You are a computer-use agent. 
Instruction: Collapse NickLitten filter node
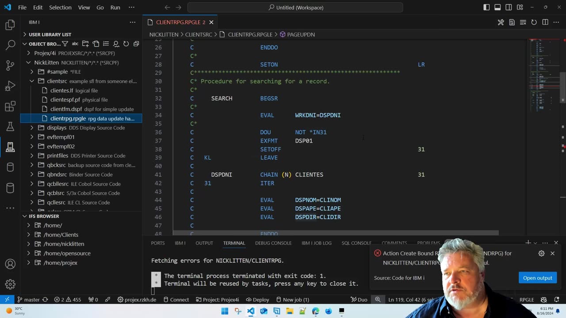coord(29,62)
